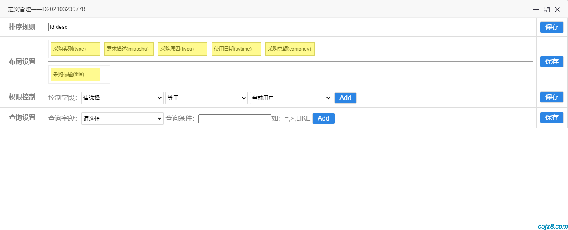Save the 查询设置 row
Screen dimensions: 568x230
[552, 118]
